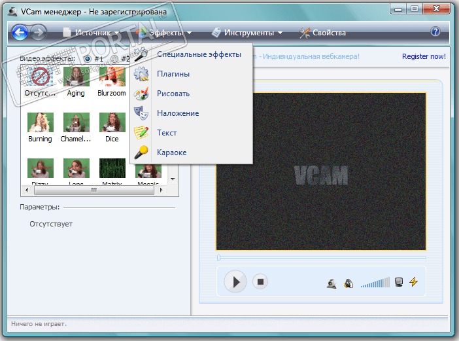The height and width of the screenshot is (341, 459).
Task: Apply the Mosaic effect thumbnail
Action: tap(148, 173)
